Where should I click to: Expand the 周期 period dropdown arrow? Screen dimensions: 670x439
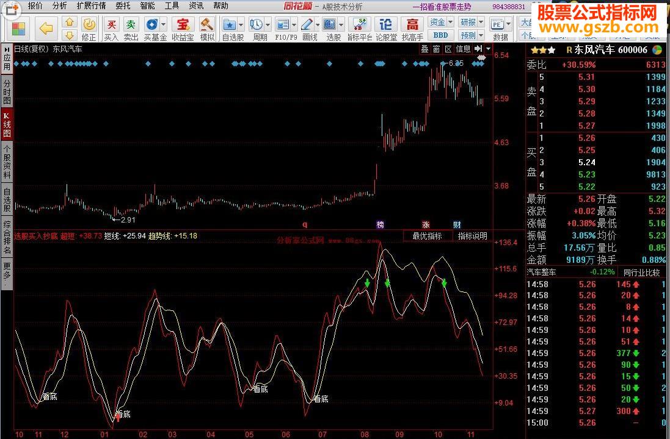pyautogui.click(x=268, y=24)
